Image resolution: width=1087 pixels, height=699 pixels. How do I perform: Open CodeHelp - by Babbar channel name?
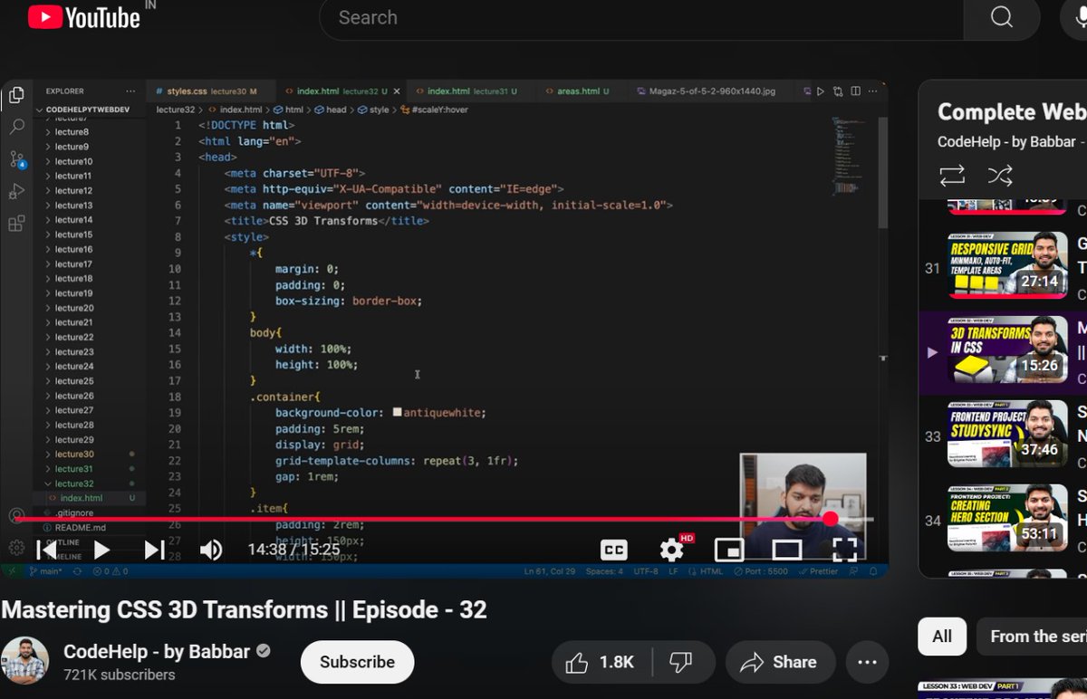157,652
